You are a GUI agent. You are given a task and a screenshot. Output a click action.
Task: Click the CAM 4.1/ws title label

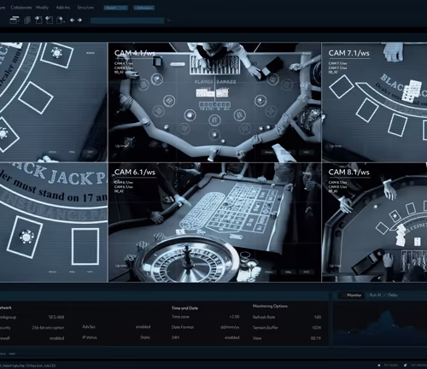click(x=135, y=53)
